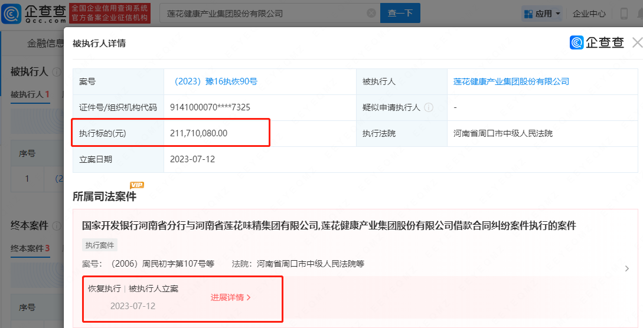
Task: Click the Qcc.com logo in header
Action: [34, 13]
